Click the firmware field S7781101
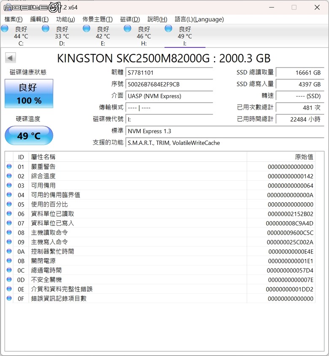 [169, 72]
